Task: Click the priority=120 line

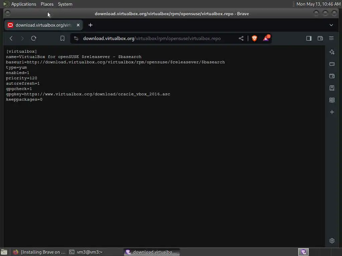Action: tap(22, 78)
